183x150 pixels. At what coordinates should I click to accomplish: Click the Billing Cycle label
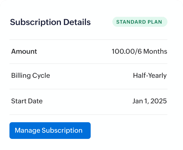click(31, 76)
